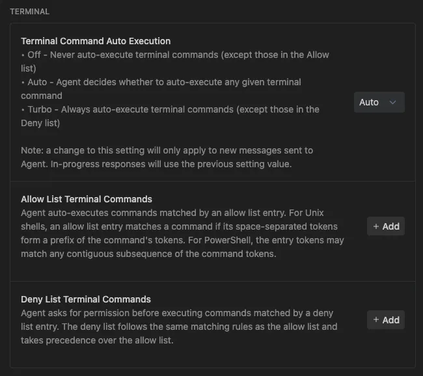Select the Terminal Command Auto Execution heading

click(x=96, y=41)
